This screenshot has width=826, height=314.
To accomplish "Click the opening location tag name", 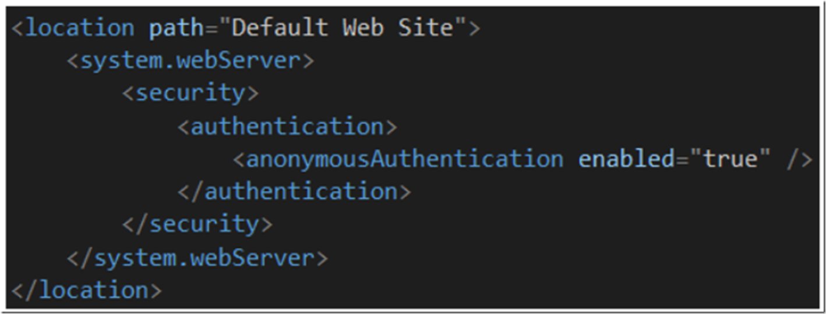I will [80, 28].
